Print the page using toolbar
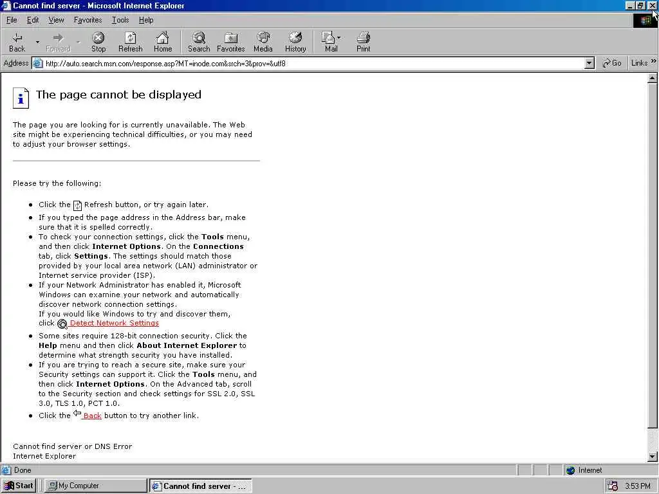Image resolution: width=659 pixels, height=494 pixels. 364,42
